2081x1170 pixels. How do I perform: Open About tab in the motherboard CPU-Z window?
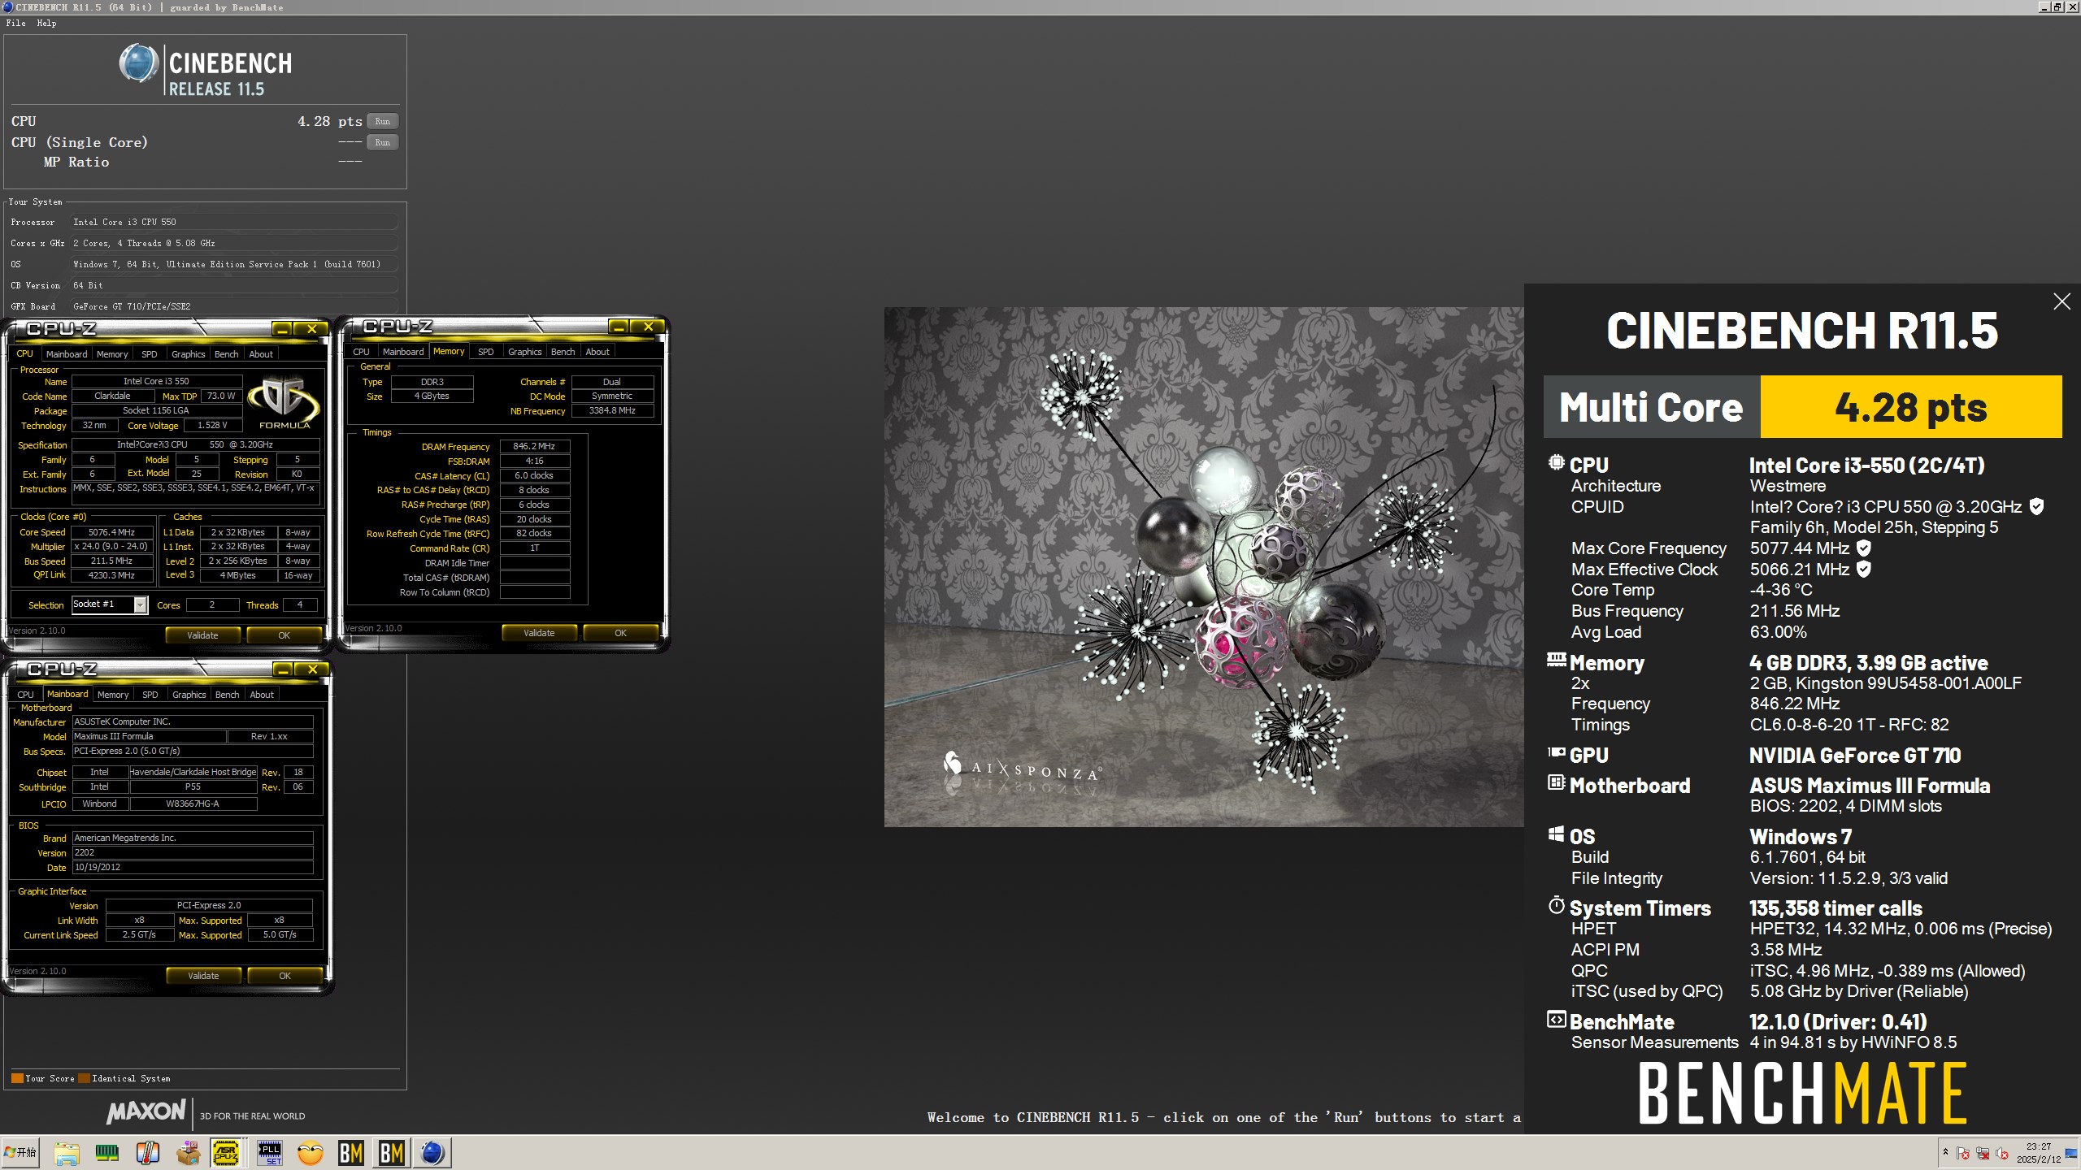pos(262,695)
